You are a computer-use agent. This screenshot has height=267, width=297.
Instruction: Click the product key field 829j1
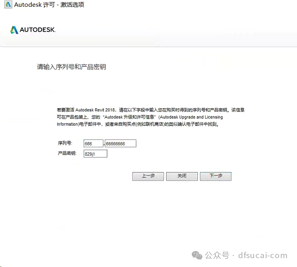click(95, 154)
